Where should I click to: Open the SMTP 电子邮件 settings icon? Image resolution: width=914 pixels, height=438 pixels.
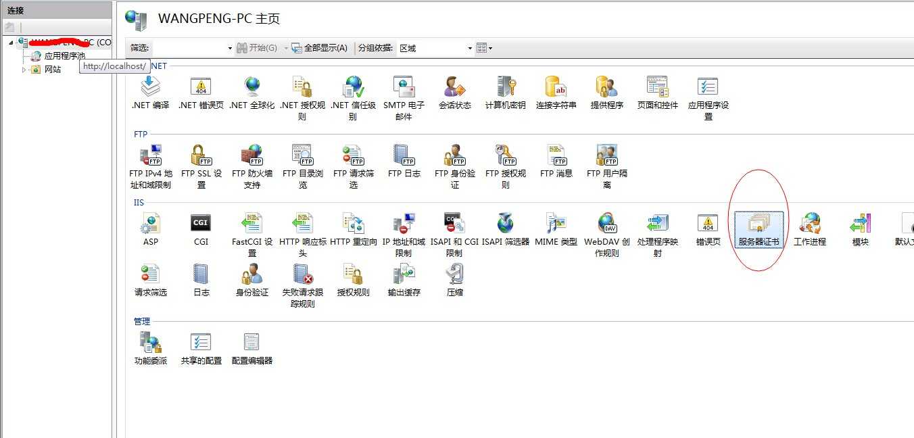[x=404, y=90]
